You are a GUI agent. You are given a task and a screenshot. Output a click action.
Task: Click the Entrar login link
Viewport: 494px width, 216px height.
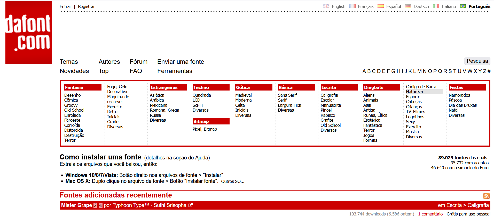[x=65, y=6]
